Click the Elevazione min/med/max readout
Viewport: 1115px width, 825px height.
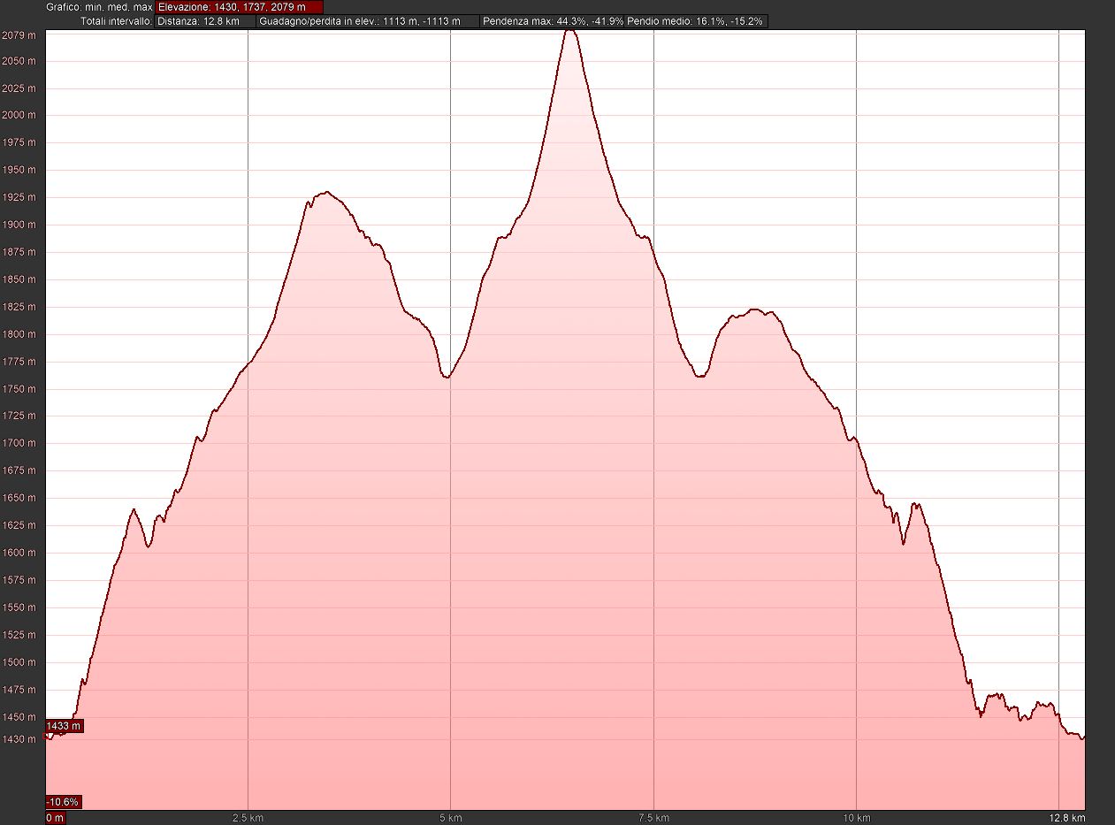[x=239, y=7]
